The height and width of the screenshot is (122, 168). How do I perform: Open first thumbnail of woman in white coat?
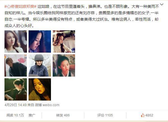click(16, 42)
